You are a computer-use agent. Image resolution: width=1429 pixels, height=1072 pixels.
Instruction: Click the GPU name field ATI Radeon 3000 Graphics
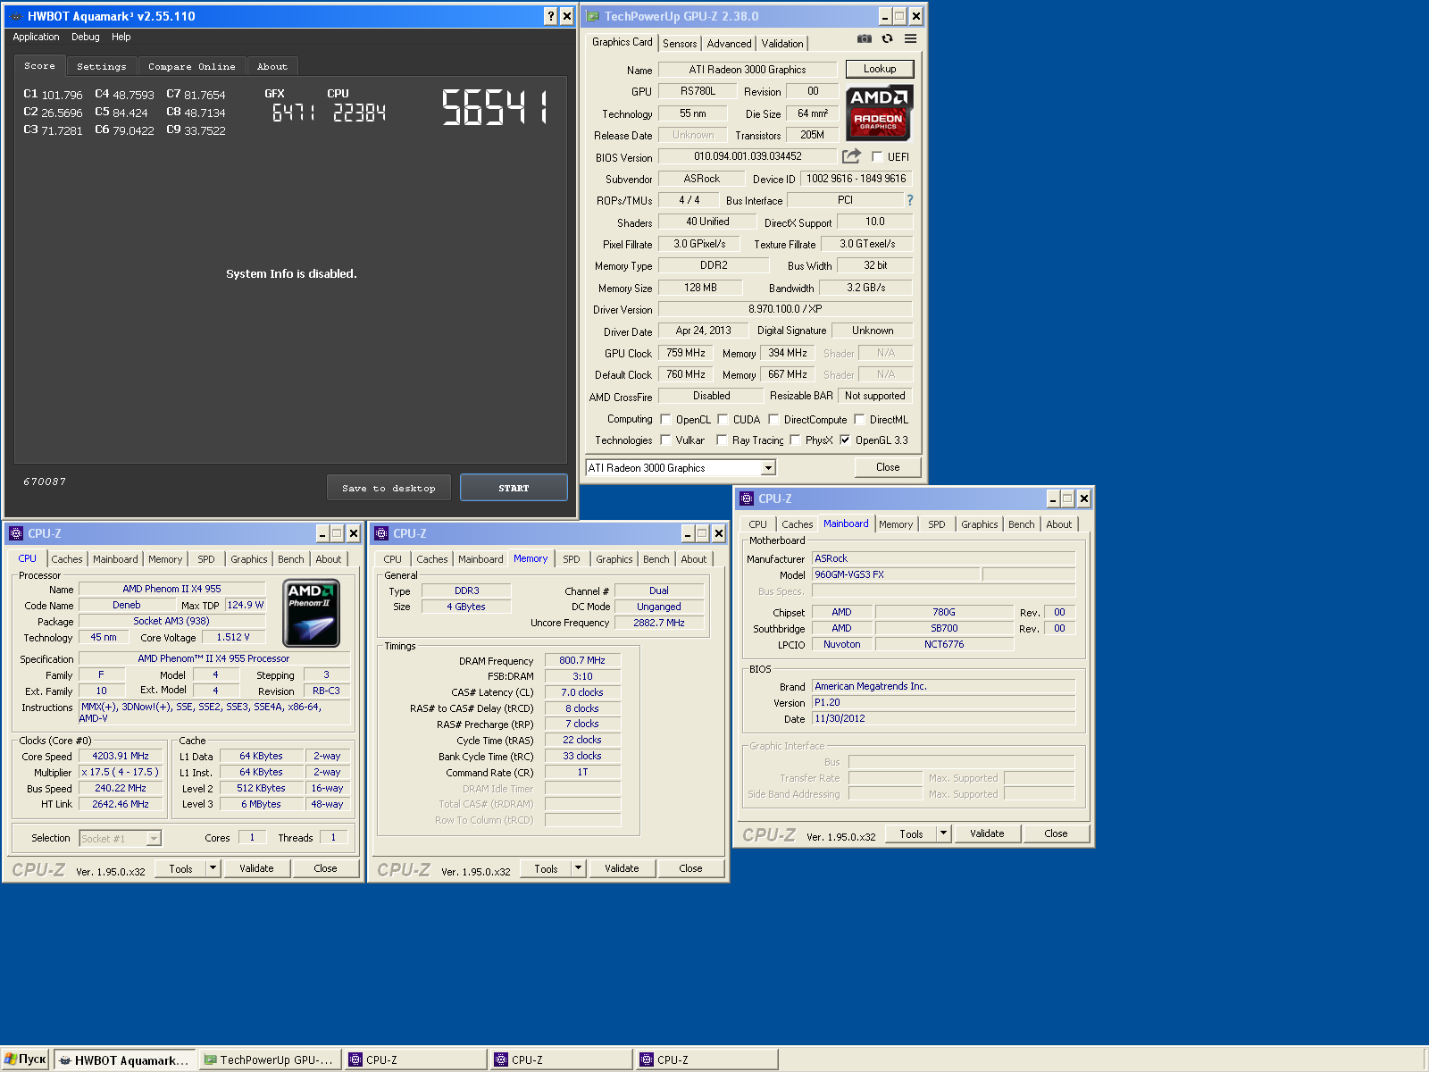(748, 70)
